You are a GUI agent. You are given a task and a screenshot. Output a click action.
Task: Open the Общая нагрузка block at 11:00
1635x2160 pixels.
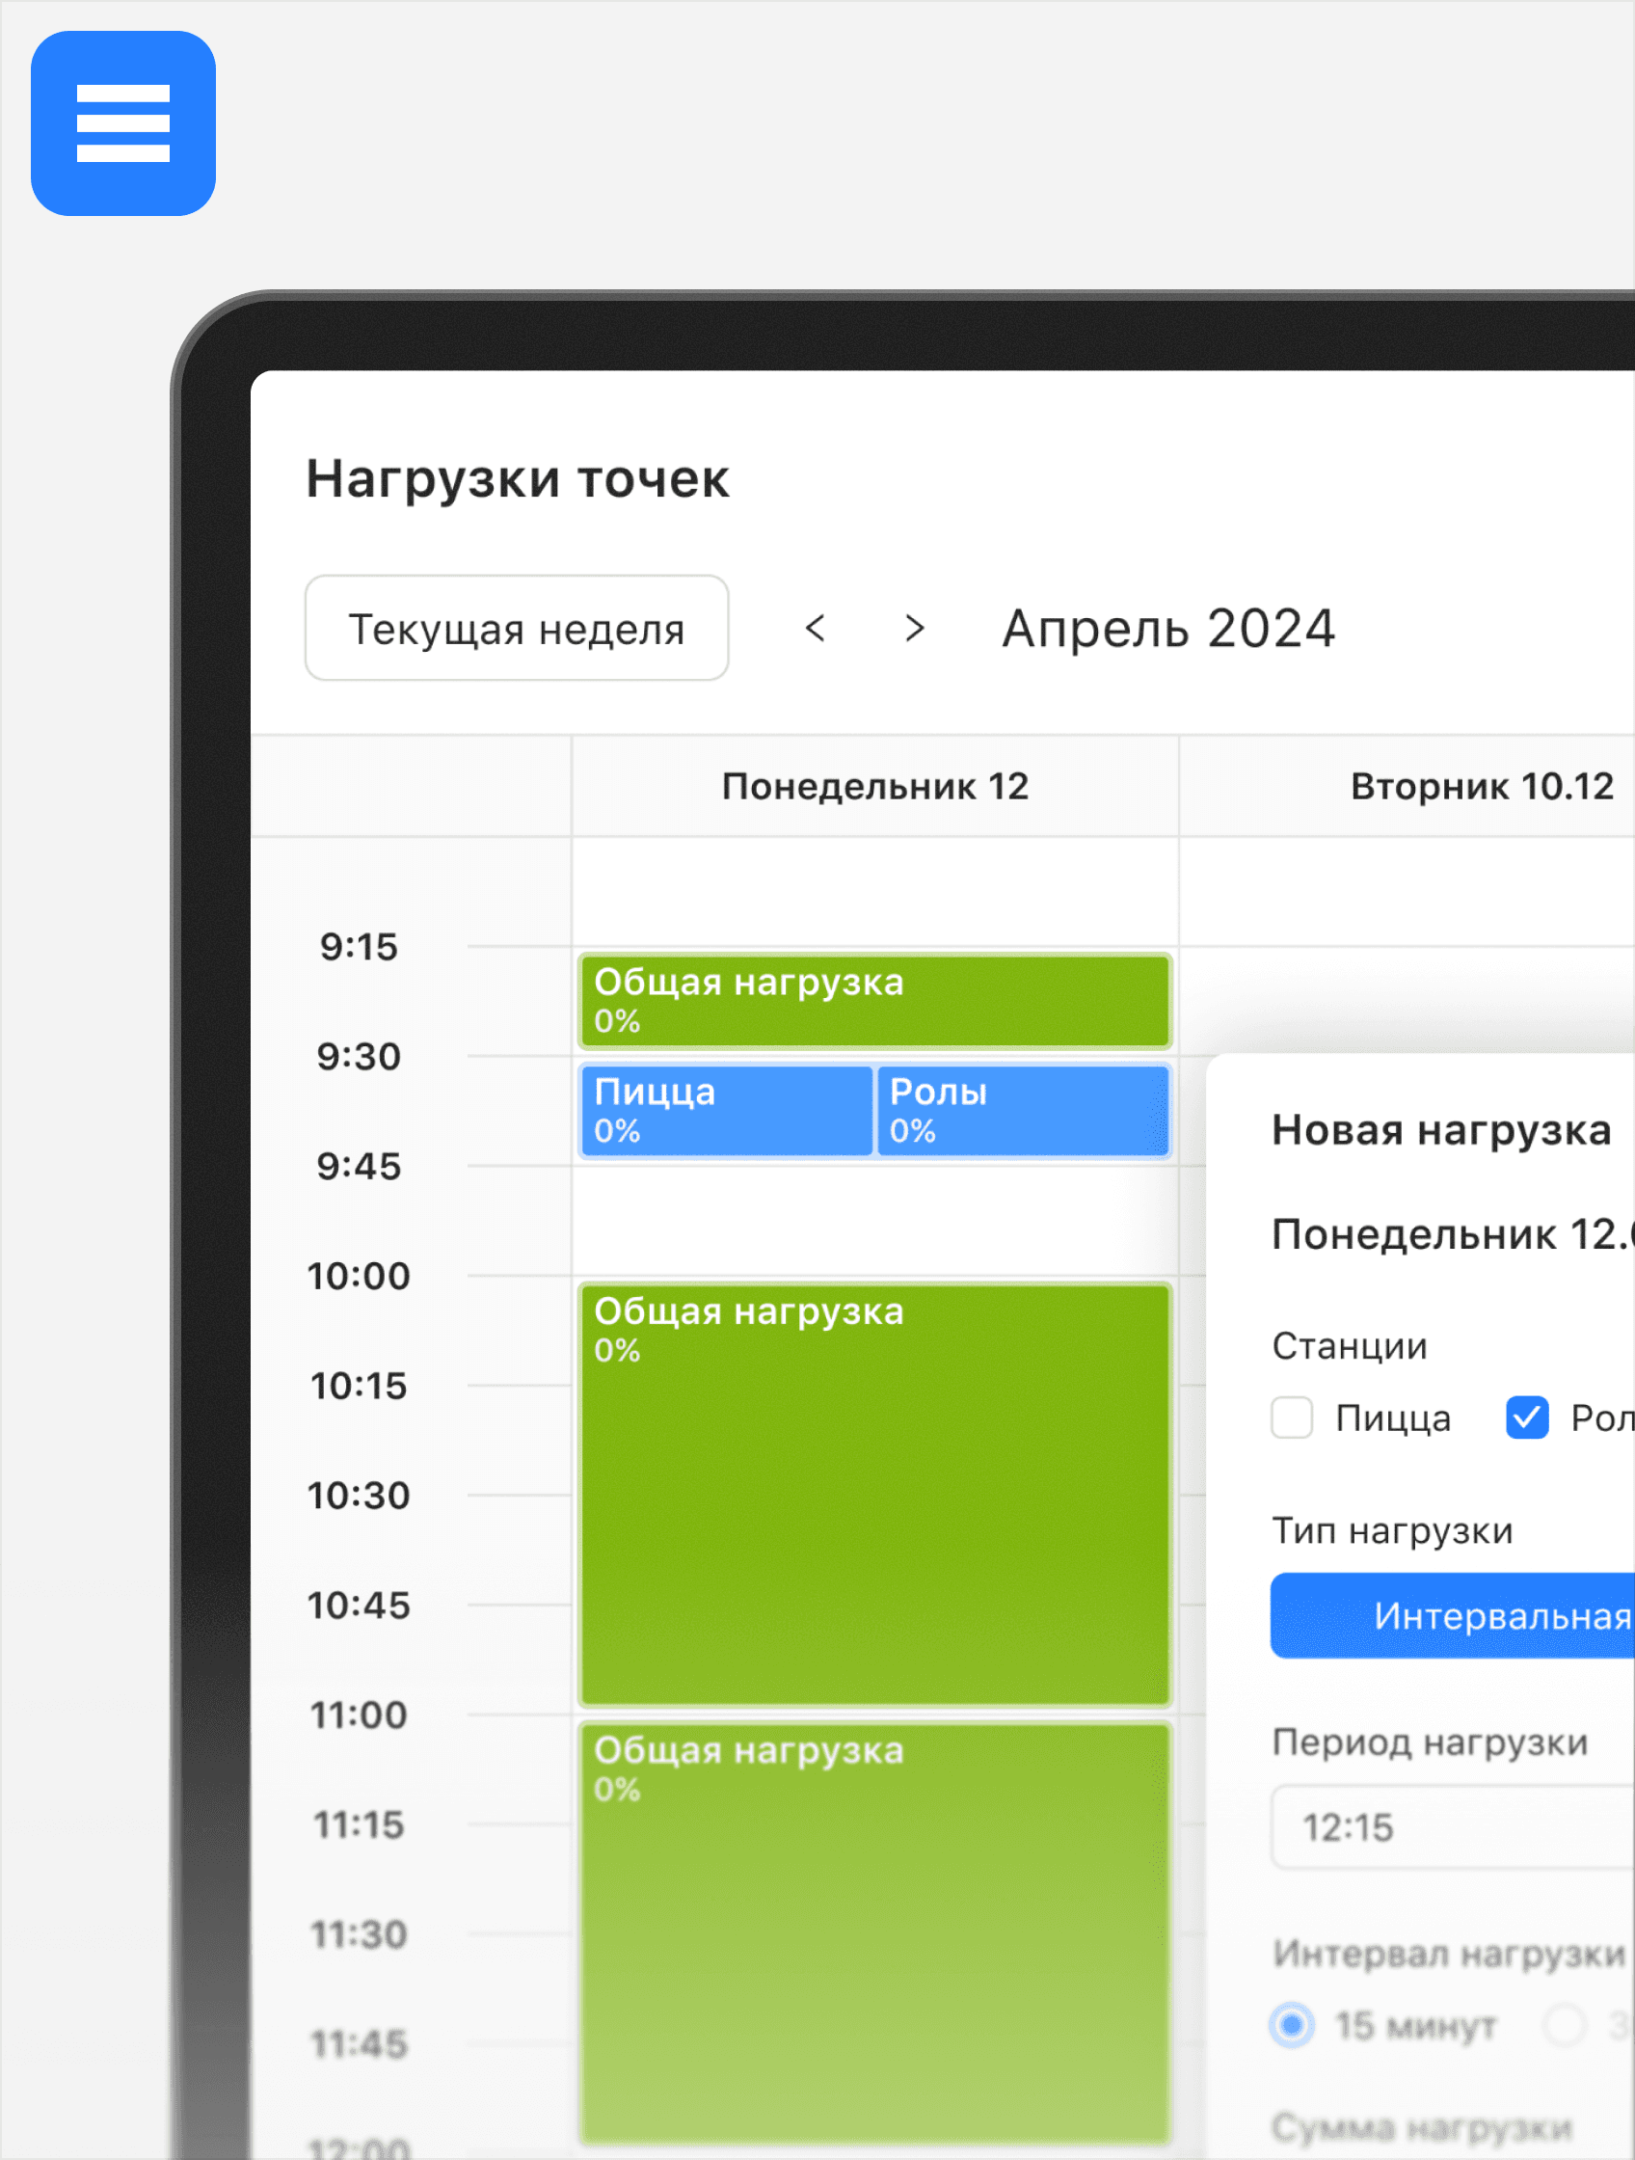point(874,1933)
